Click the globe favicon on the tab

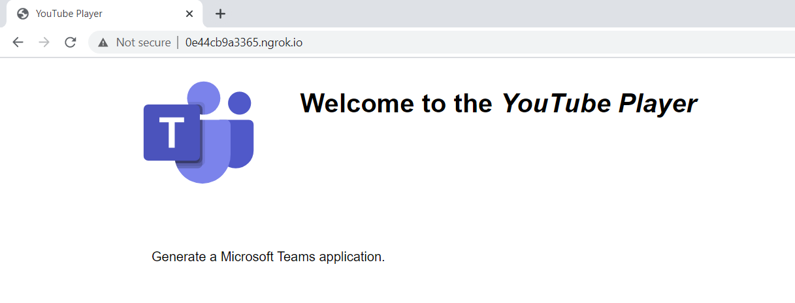pyautogui.click(x=23, y=14)
